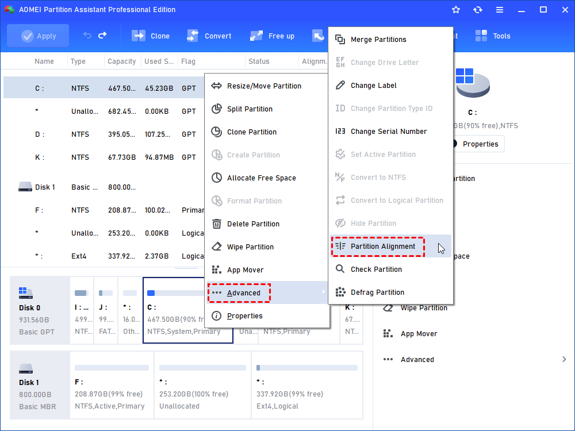Click Partition Alignment in submenu
Image resolution: width=575 pixels, height=431 pixels.
pyautogui.click(x=390, y=247)
